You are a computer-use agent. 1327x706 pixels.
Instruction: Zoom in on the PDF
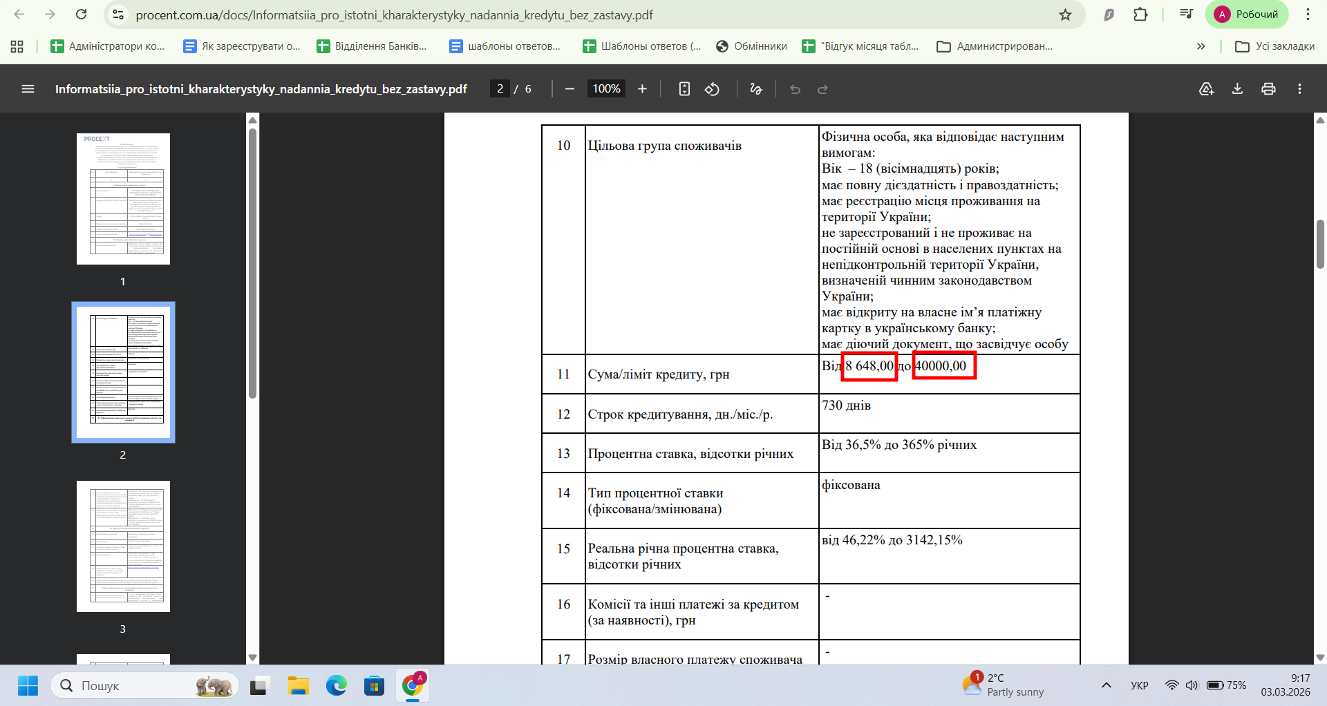(x=642, y=89)
